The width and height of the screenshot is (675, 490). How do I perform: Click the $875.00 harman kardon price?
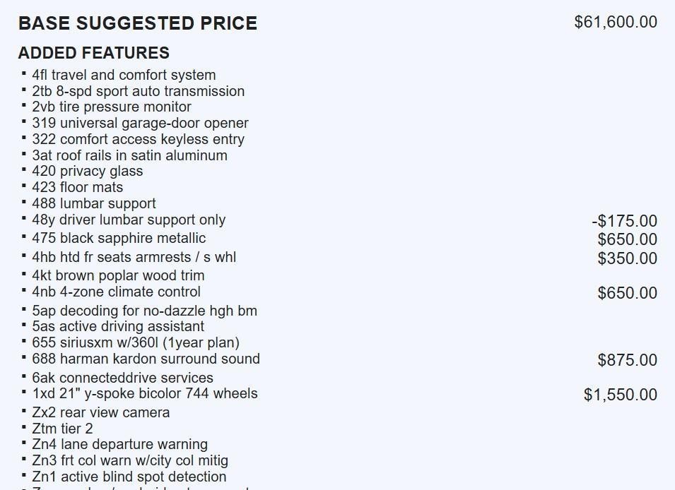627,360
